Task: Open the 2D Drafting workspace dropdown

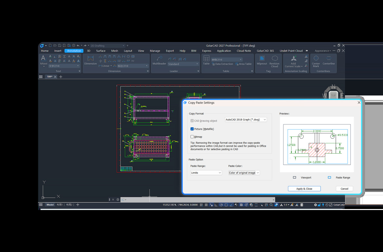Action: 107,46
